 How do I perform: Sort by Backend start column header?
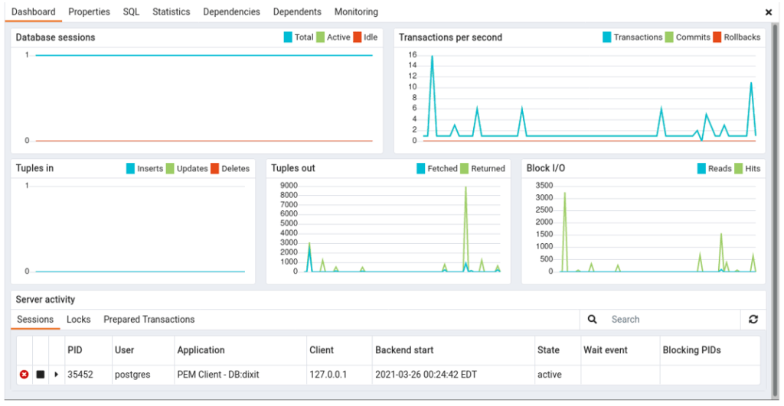(x=403, y=350)
